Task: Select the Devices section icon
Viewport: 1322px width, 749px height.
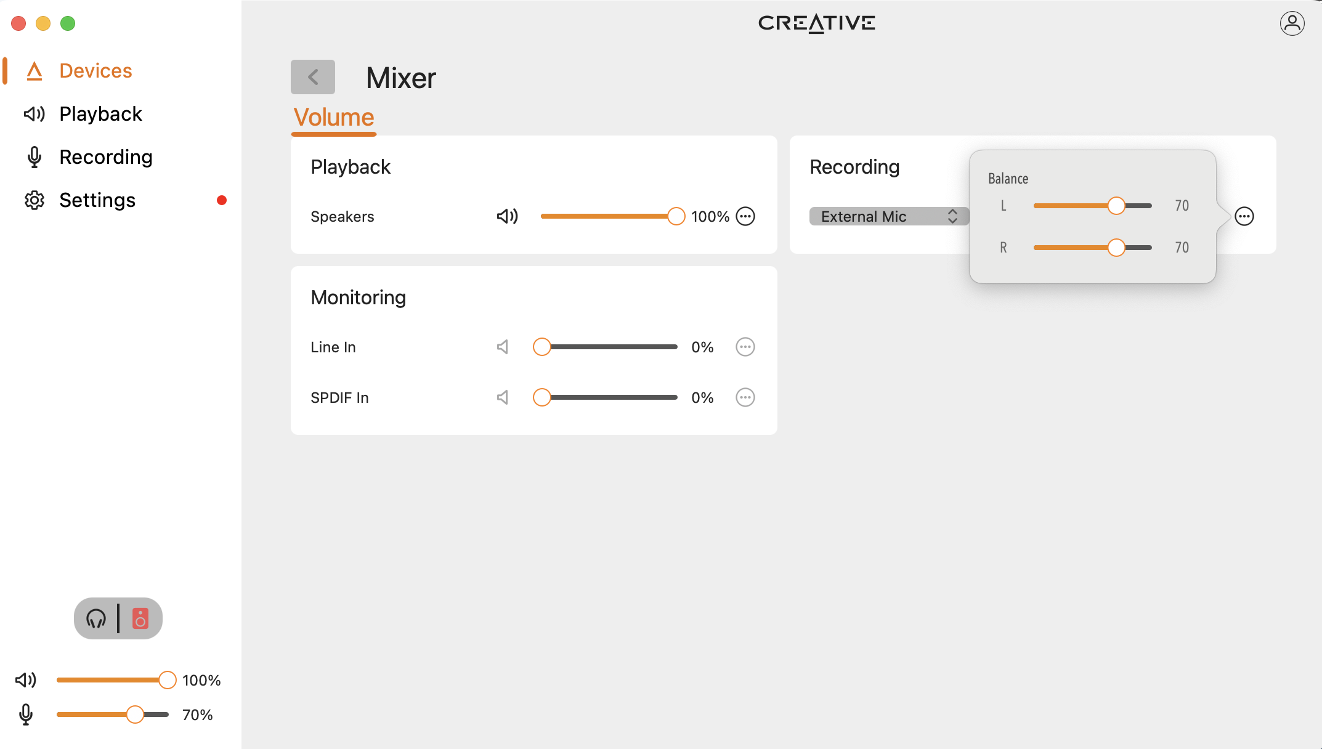Action: click(34, 70)
